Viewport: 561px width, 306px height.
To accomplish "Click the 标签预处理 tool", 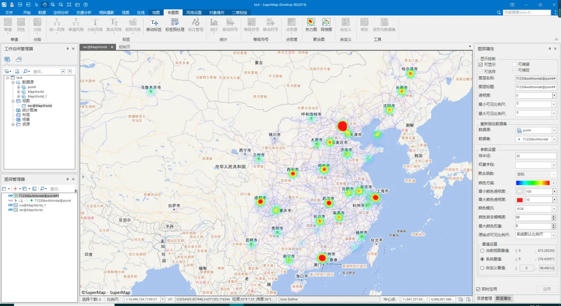I will pos(175,25).
